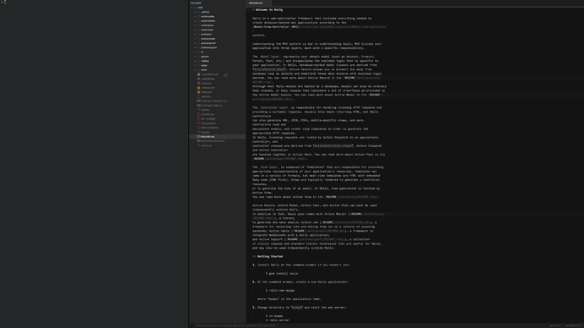Click the .rubocop.yml YAML file icon

(199, 88)
